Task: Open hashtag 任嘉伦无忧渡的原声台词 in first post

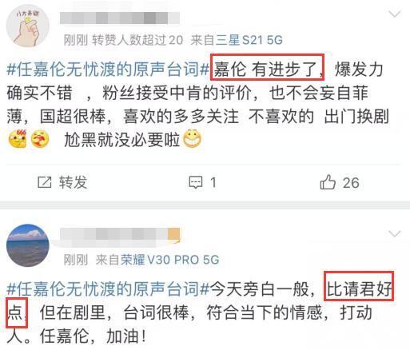Action: (x=108, y=69)
